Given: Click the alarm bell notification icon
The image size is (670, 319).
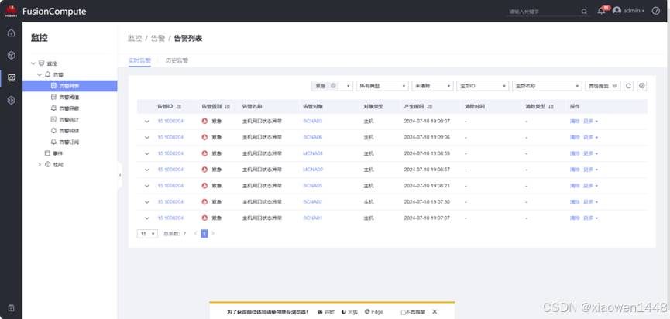Looking at the screenshot, I should click(601, 11).
